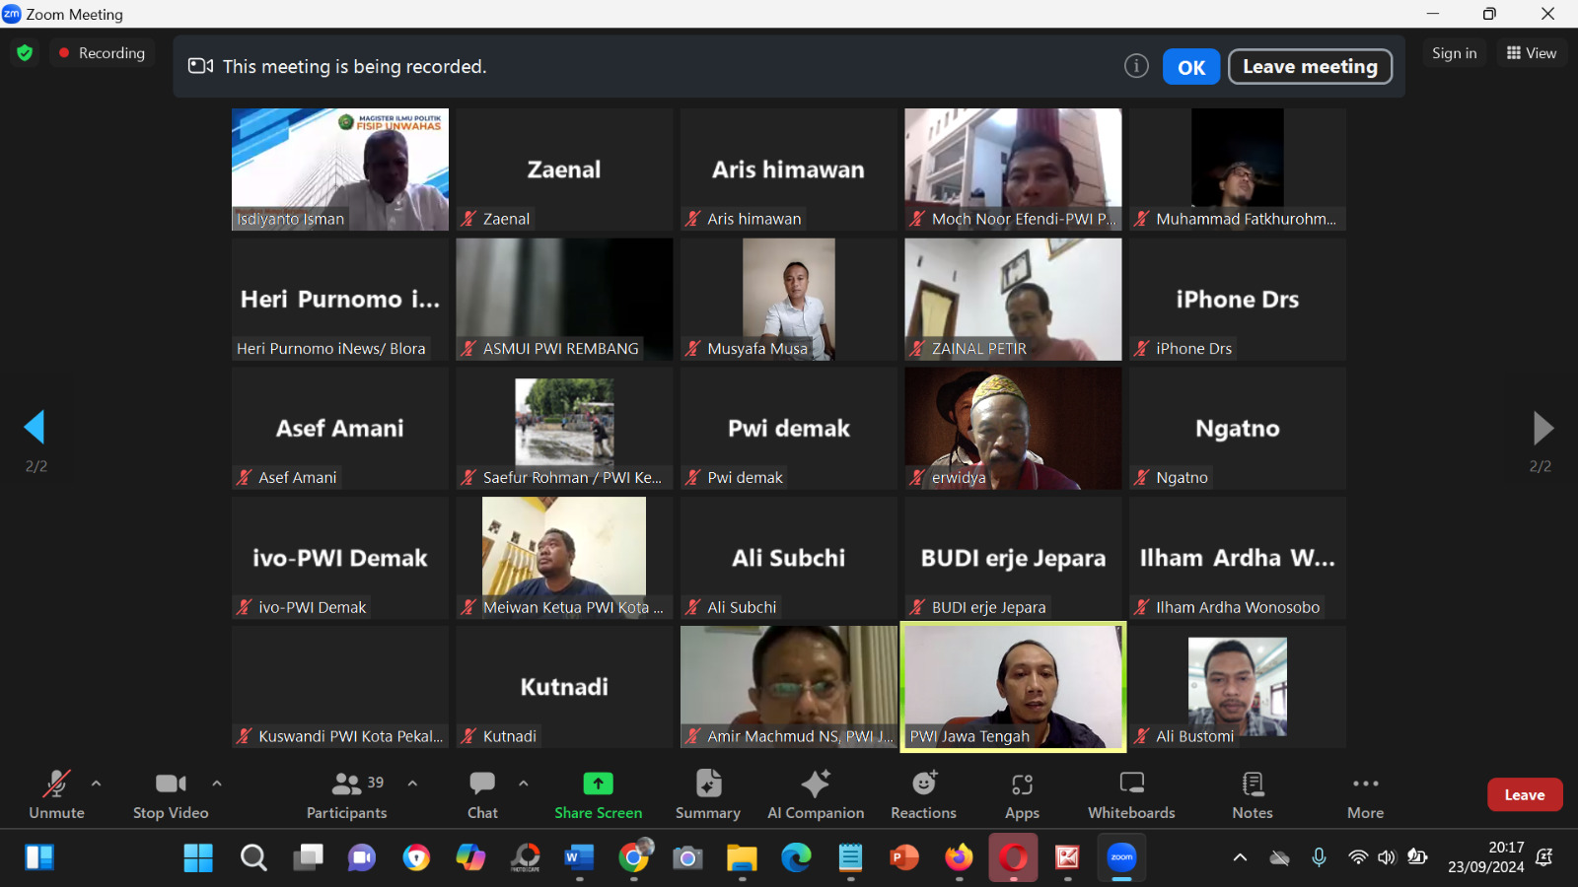Open the AI Companion panel
1578x887 pixels.
point(816,794)
